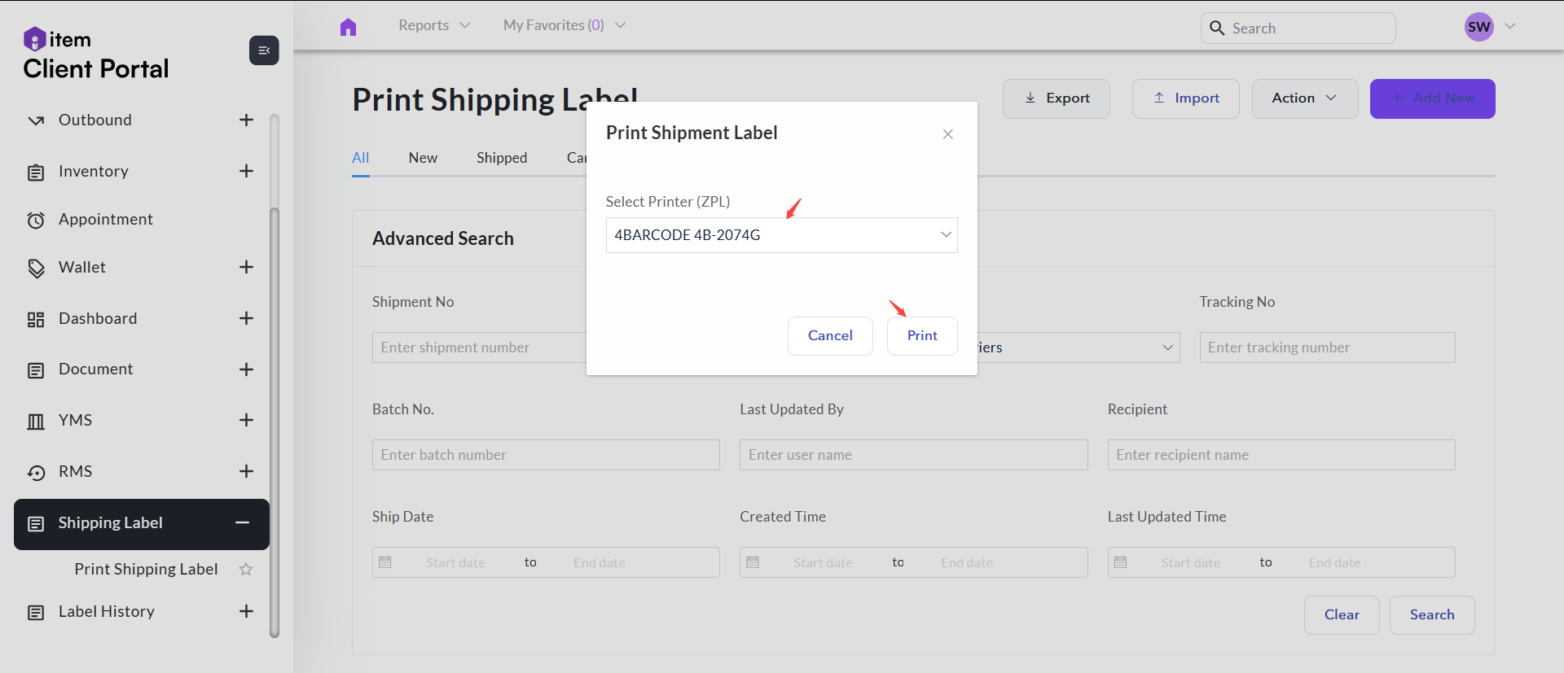Screen dimensions: 1564x673
Task: Click the home icon in top bar
Action: click(x=348, y=27)
